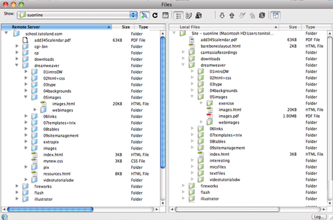
Task: Click the local pane horizontal scrollbar thumb
Action: click(x=227, y=210)
